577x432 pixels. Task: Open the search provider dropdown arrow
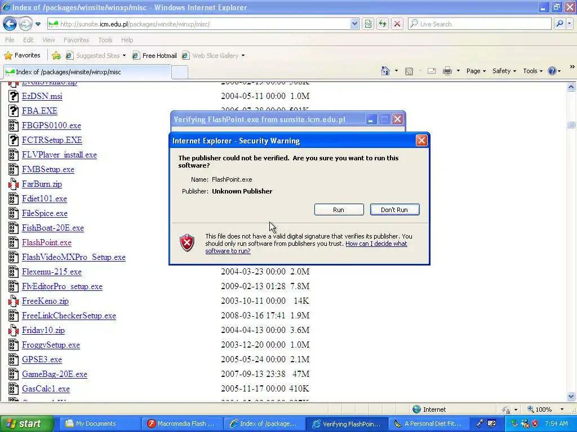pos(569,24)
